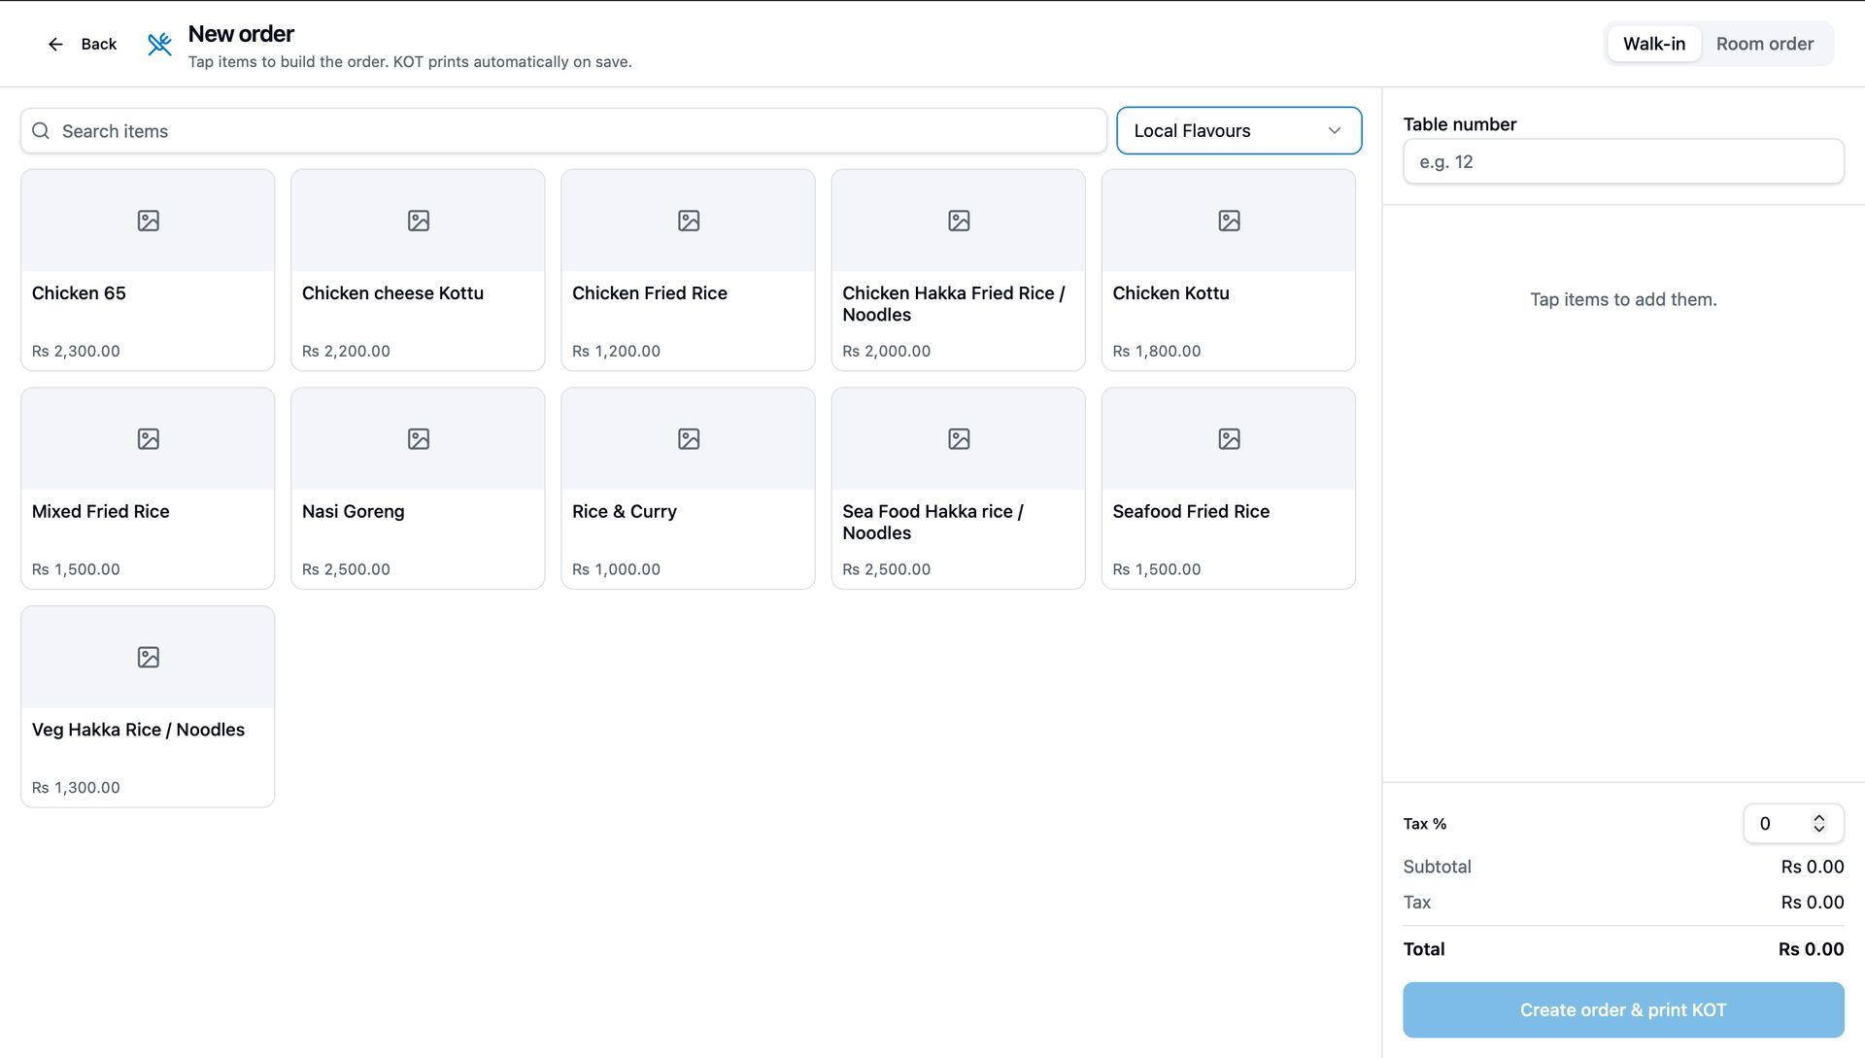
Task: Click the Chicken 65 price Rs 2,300.00
Action: (76, 351)
